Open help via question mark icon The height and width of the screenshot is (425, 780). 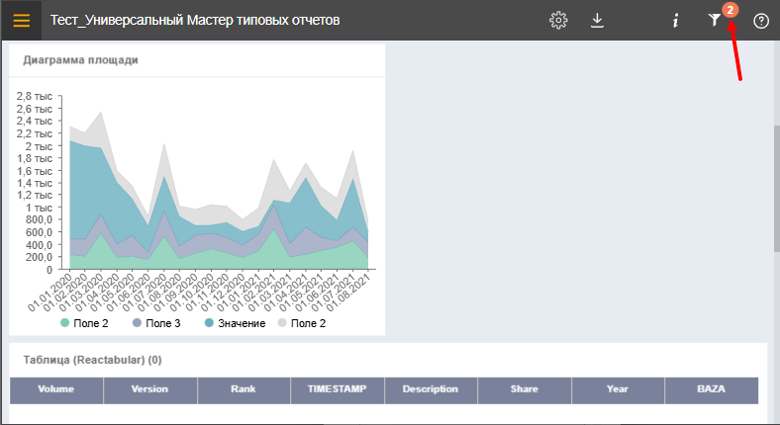[x=761, y=20]
